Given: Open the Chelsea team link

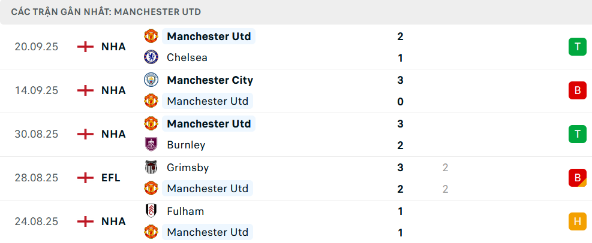Looking at the screenshot, I should (x=187, y=57).
